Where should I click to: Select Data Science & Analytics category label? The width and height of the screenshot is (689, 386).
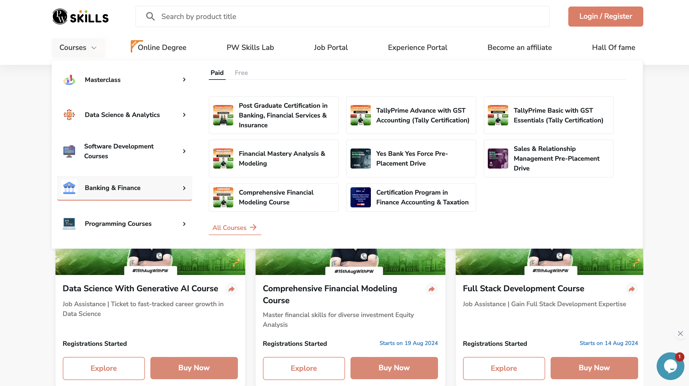click(x=122, y=115)
